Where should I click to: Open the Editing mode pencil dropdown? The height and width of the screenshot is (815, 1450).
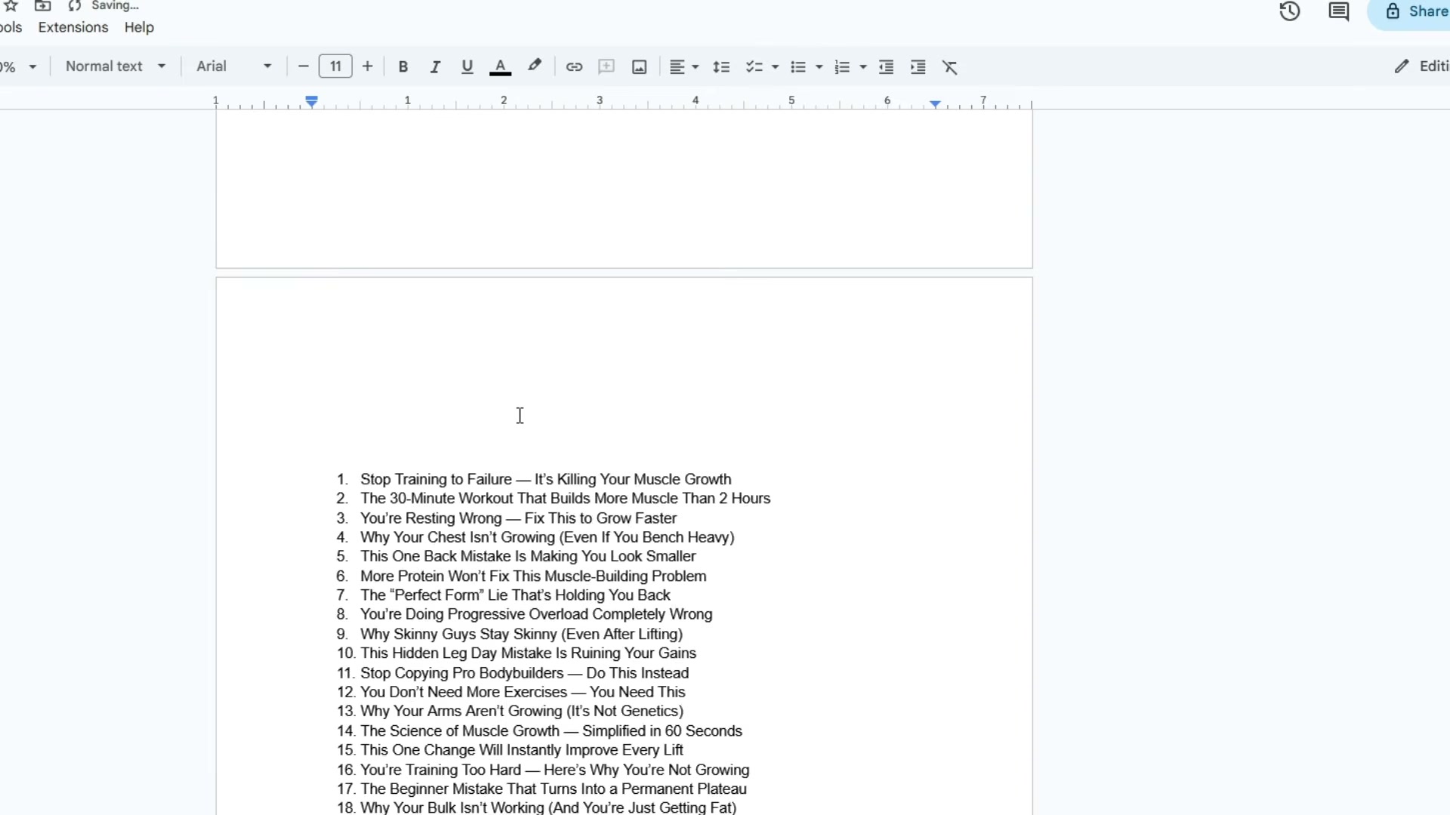pos(1421,66)
